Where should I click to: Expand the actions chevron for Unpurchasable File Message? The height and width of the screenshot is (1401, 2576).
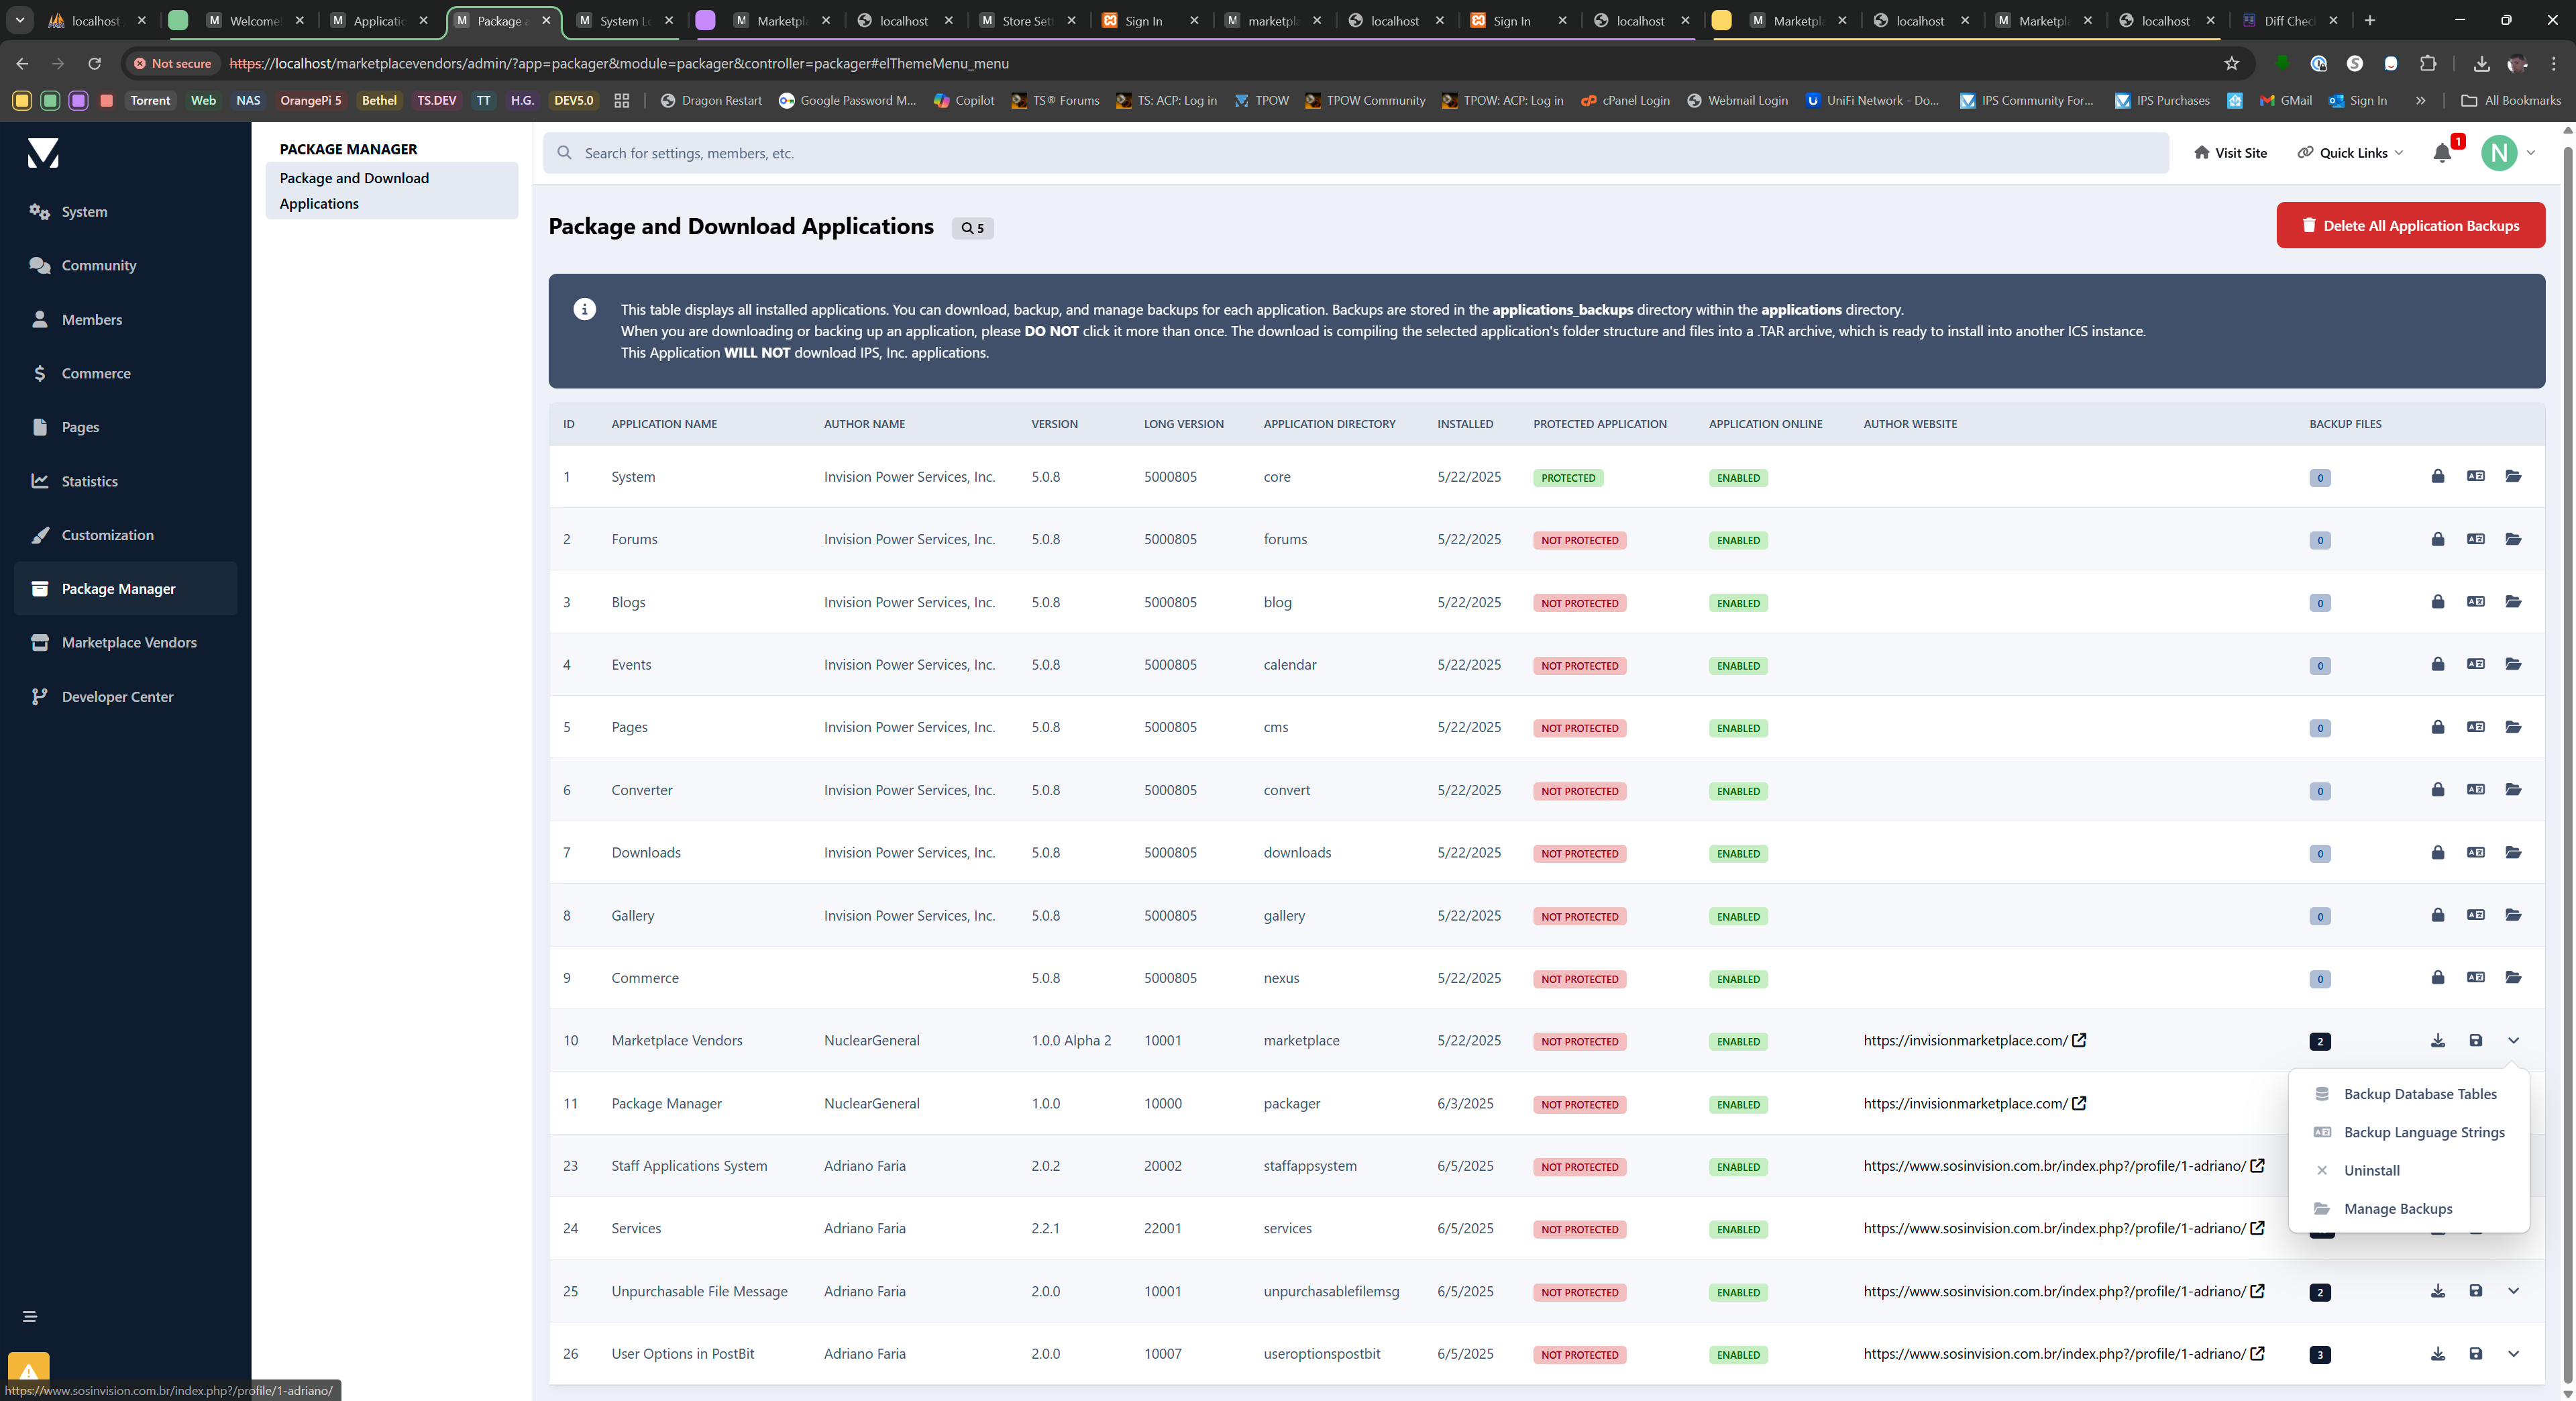[x=2513, y=1291]
